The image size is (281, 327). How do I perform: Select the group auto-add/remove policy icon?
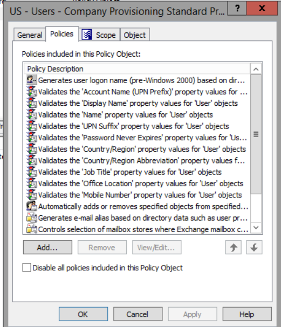pos(32,206)
